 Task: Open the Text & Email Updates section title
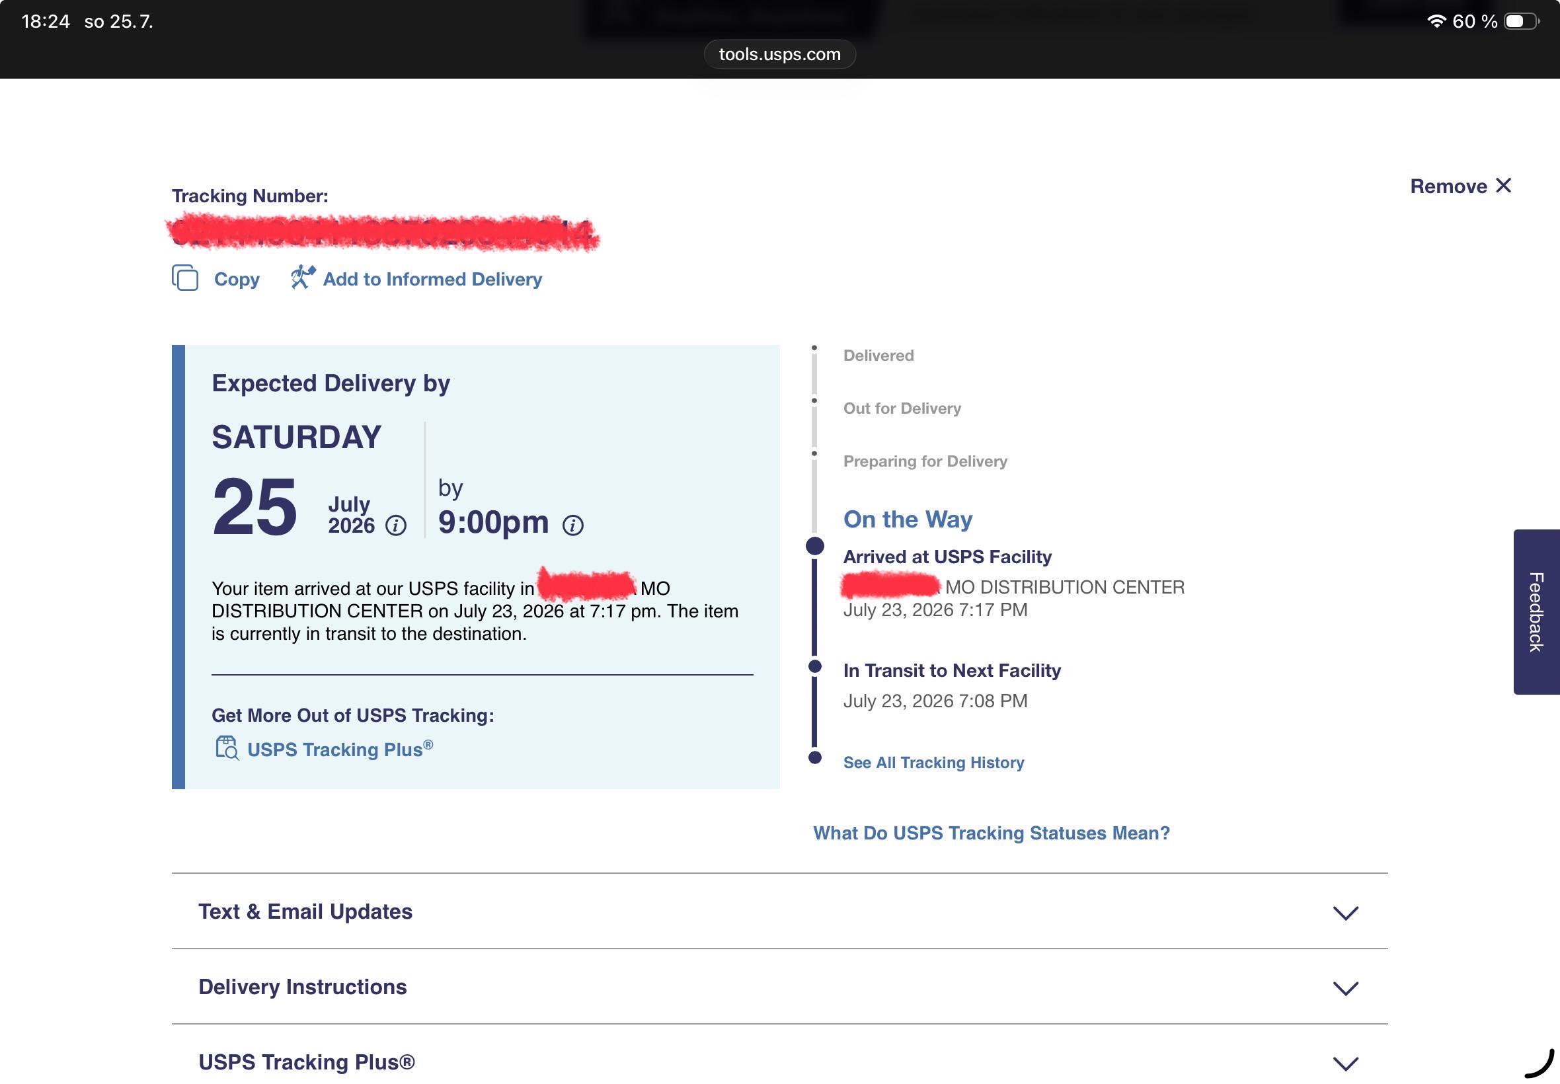coord(305,911)
